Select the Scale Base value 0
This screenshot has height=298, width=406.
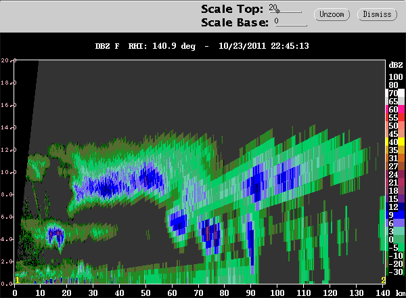(x=277, y=21)
